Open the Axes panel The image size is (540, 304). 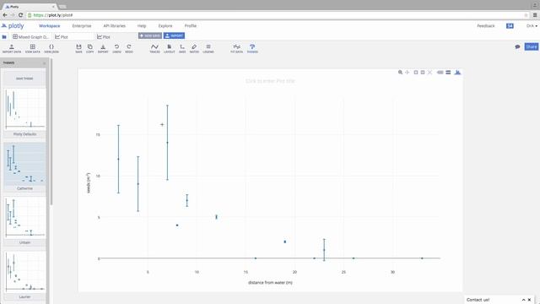[182, 48]
